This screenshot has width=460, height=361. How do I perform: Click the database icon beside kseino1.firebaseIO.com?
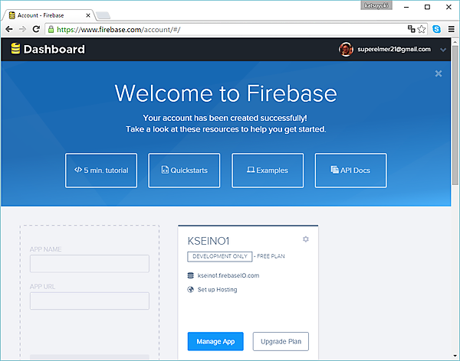[191, 275]
